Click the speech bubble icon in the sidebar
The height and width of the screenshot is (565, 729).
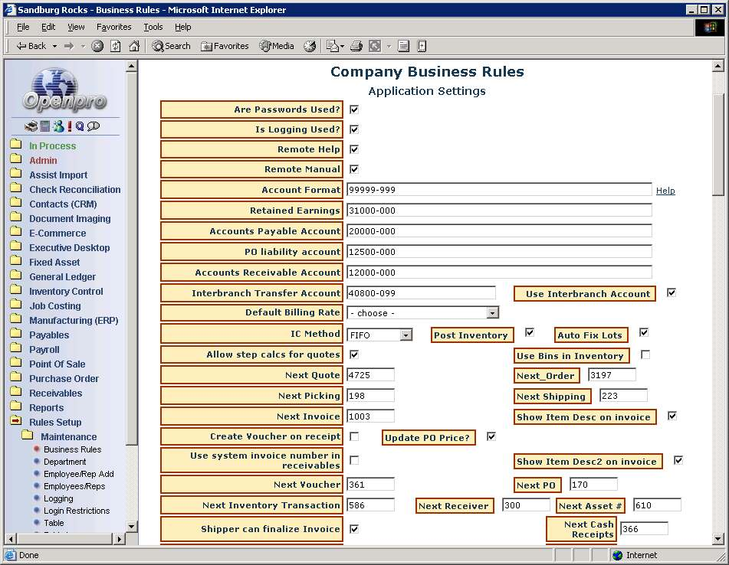point(93,126)
